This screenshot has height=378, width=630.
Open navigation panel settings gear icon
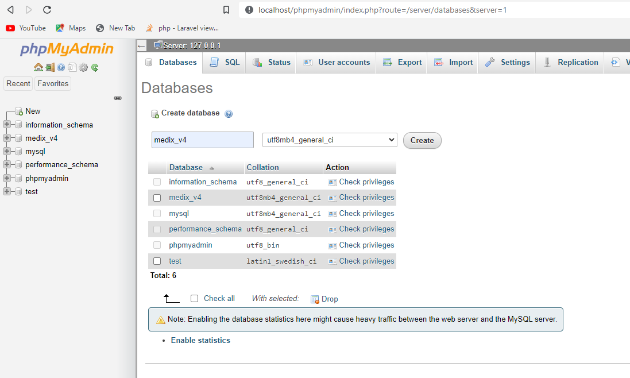click(83, 67)
